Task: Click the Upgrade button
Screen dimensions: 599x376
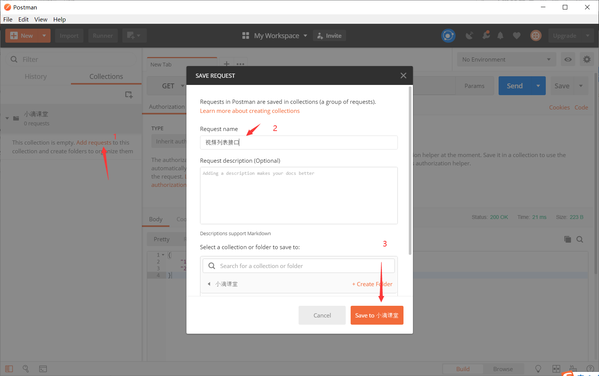Action: (x=565, y=35)
